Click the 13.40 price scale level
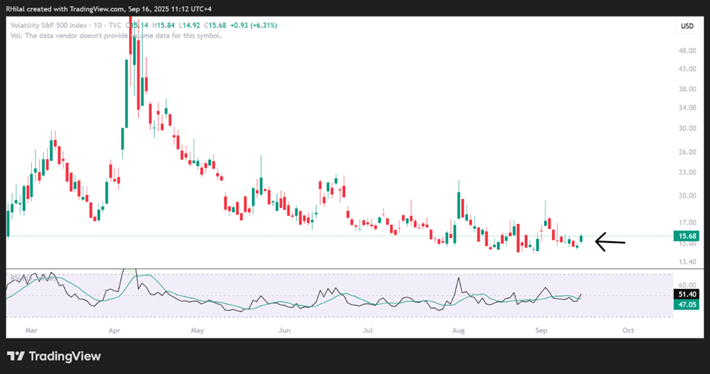The width and height of the screenshot is (710, 374). click(687, 262)
